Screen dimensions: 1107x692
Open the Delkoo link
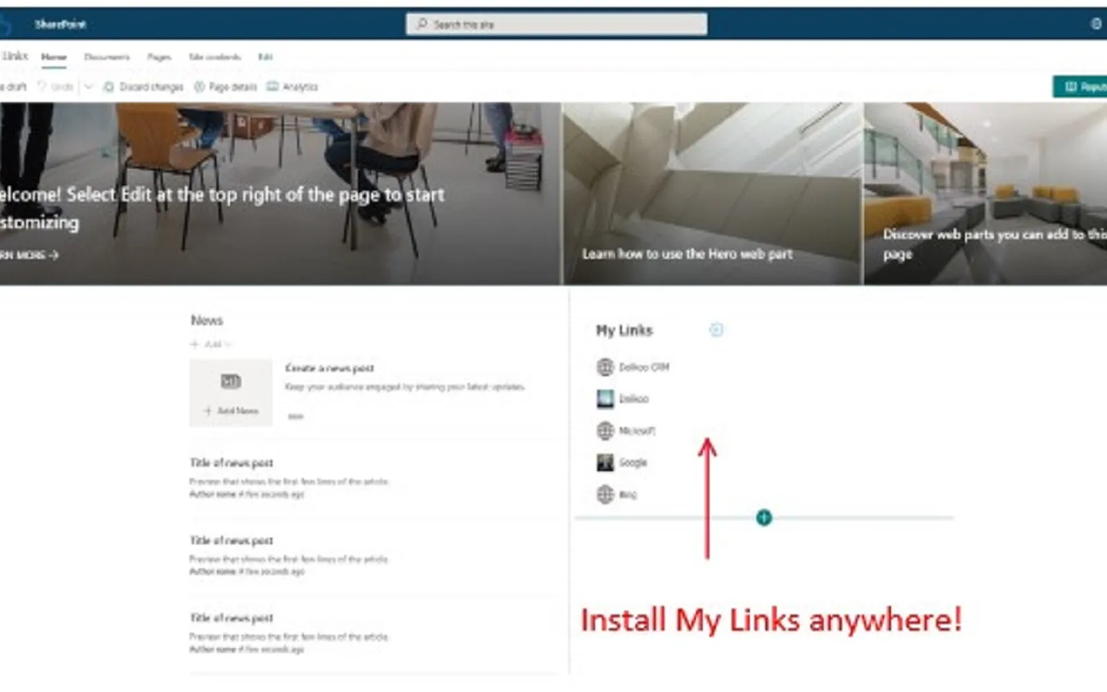click(634, 399)
